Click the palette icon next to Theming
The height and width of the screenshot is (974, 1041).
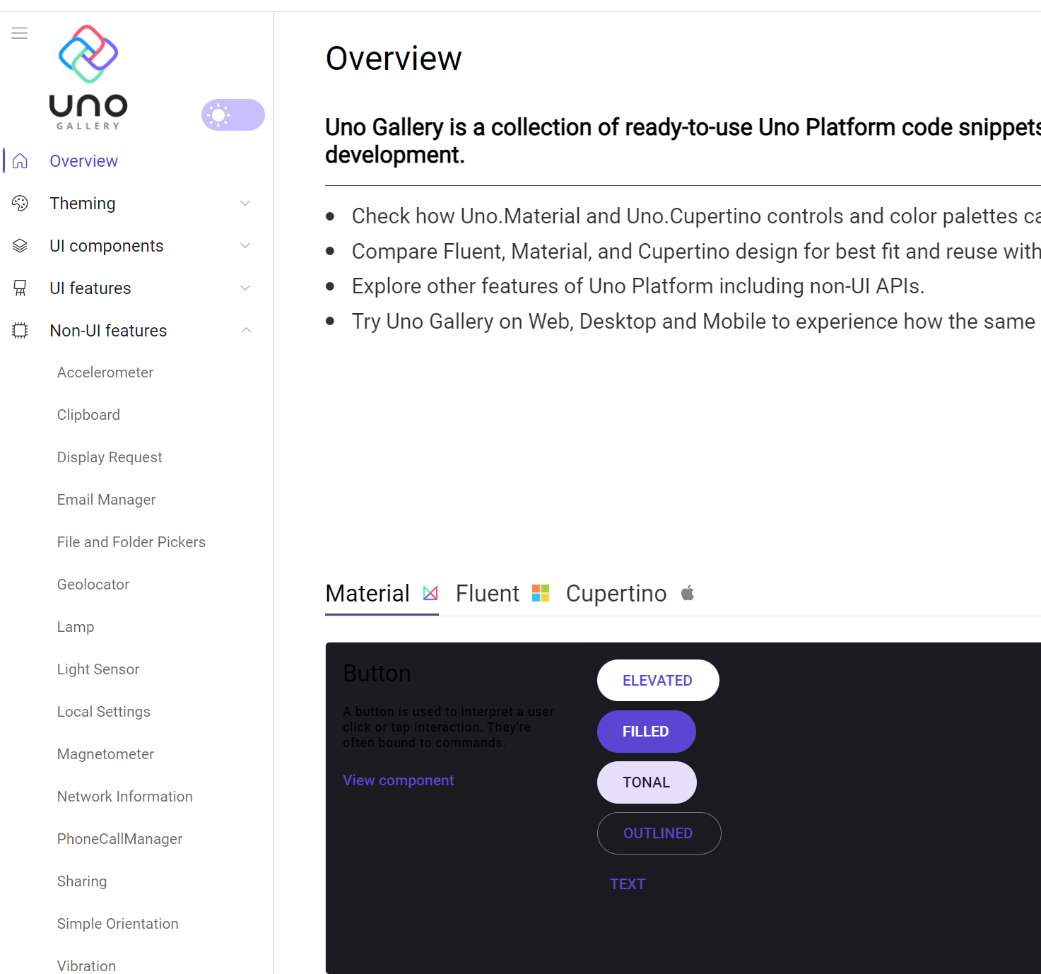tap(19, 203)
